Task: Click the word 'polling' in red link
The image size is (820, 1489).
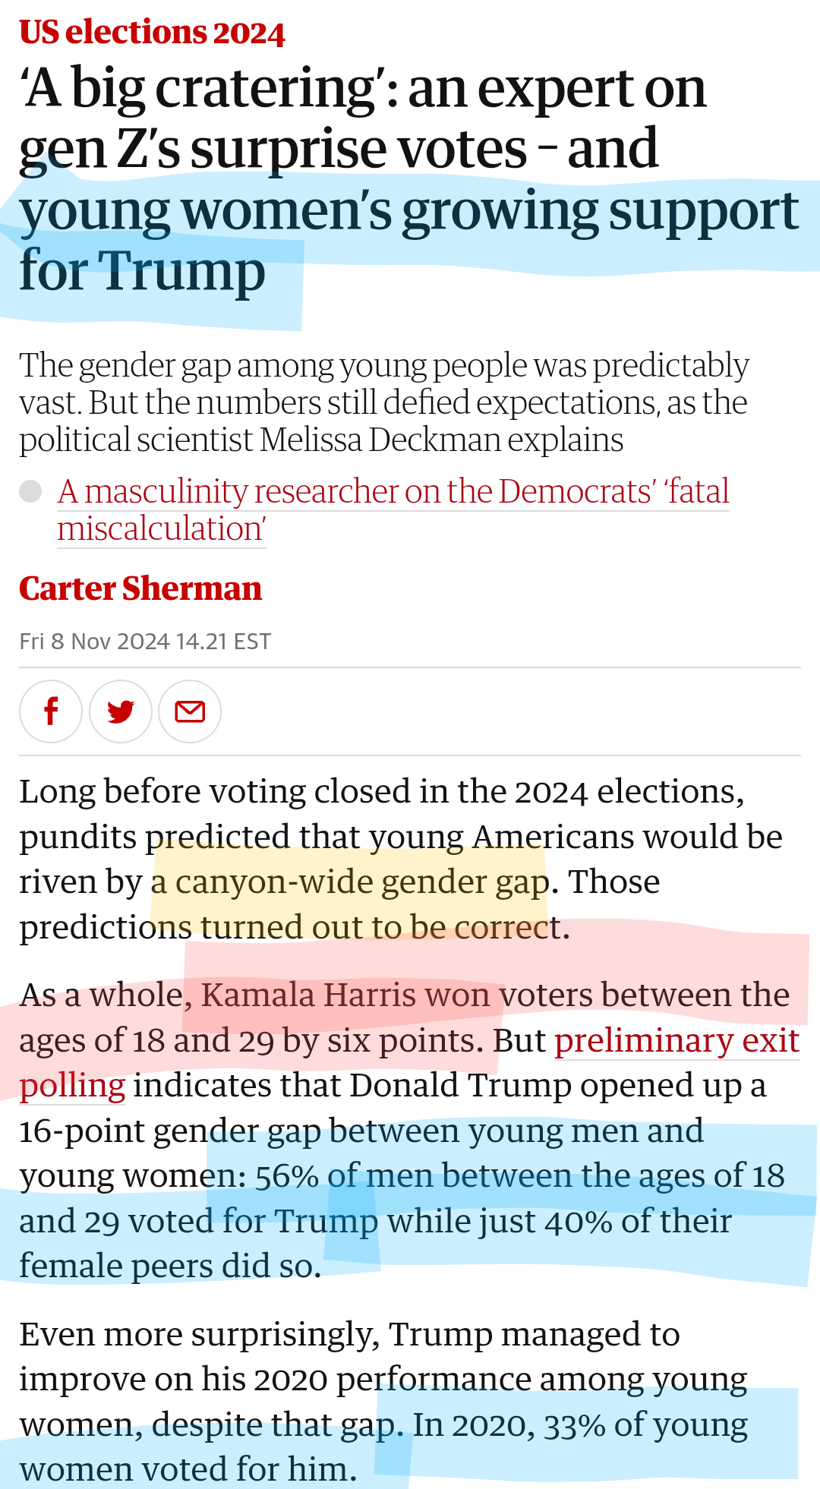Action: click(x=72, y=1086)
